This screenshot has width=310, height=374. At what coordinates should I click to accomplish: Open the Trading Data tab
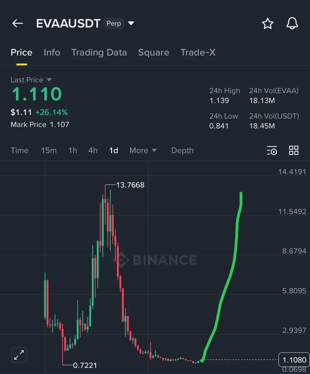(99, 52)
